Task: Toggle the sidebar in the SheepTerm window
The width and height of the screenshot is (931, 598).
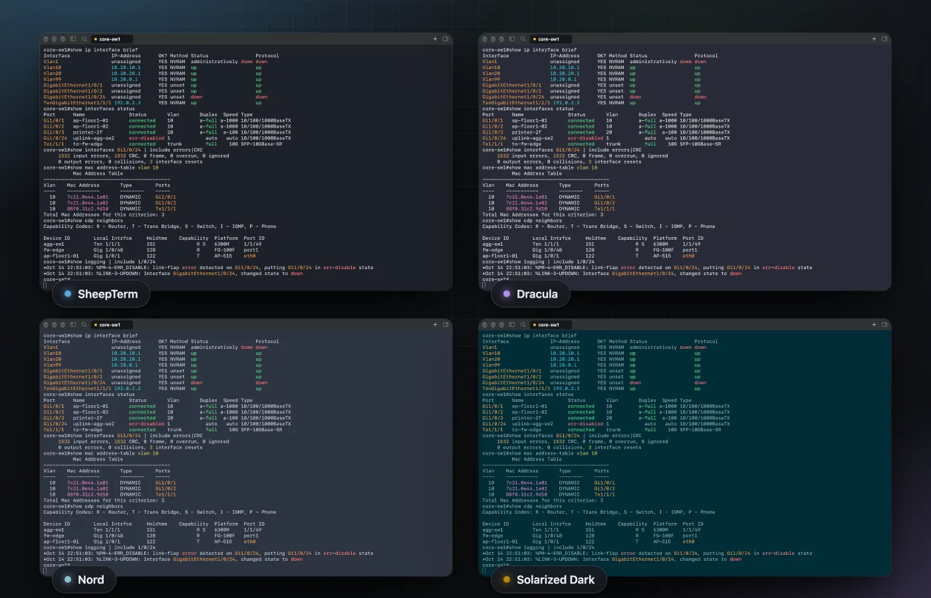Action: click(73, 39)
